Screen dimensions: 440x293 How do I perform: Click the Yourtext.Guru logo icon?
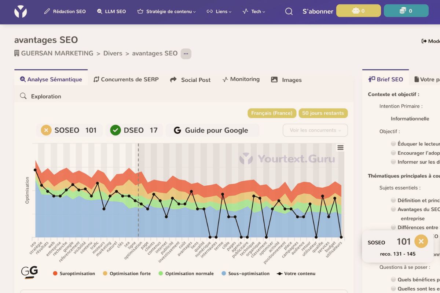(x=21, y=11)
